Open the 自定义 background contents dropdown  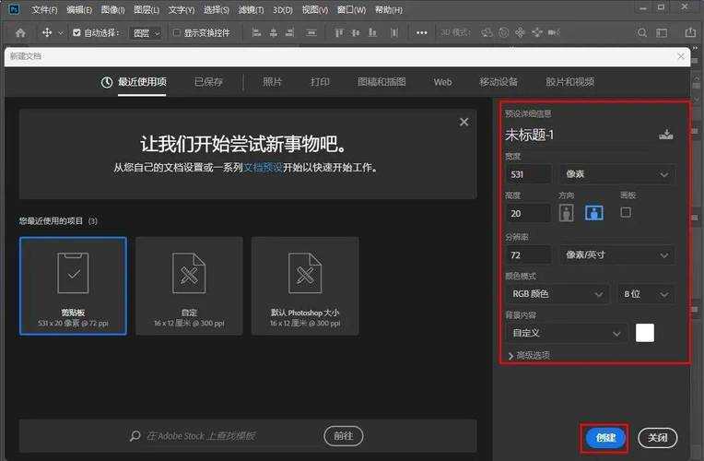tap(566, 333)
